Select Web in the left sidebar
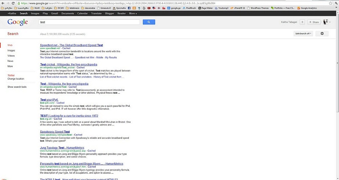Image resolution: width=339 pixels, height=180 pixels. (x=10, y=45)
